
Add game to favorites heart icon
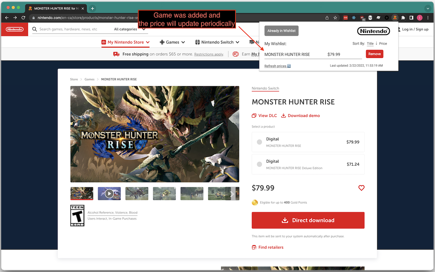361,188
